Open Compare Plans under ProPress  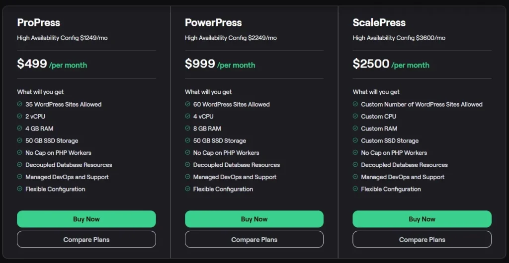(x=86, y=240)
